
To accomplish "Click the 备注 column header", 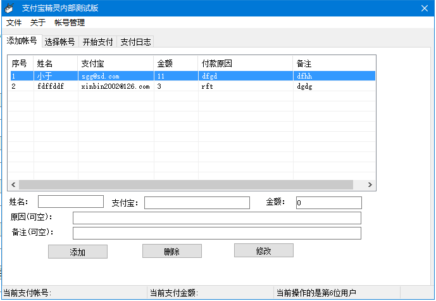I will [x=334, y=63].
